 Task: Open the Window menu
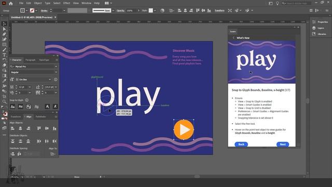point(87,3)
